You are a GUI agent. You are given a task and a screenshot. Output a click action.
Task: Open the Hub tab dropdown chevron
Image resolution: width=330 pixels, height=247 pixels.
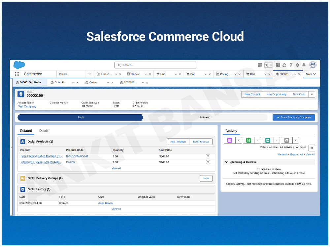coord(176,74)
